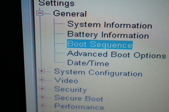169x112 pixels.
Task: Expand the System Configuration node
Action: click(x=42, y=71)
